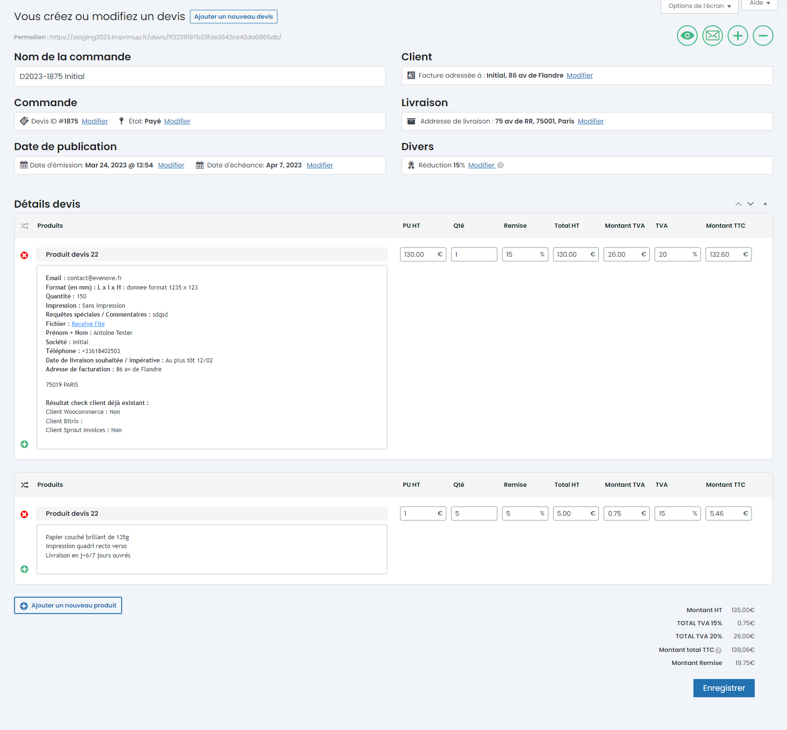Screen dimensions: 787x730
Task: Click the Nom de la commande field
Action: pos(200,77)
